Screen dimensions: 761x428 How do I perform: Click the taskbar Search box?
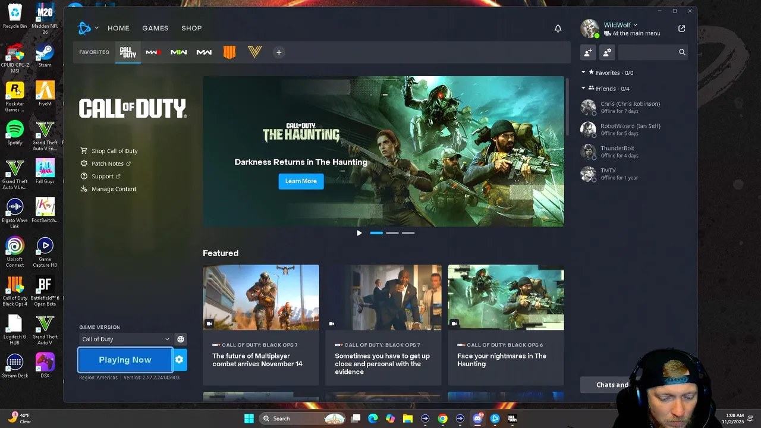tap(303, 418)
